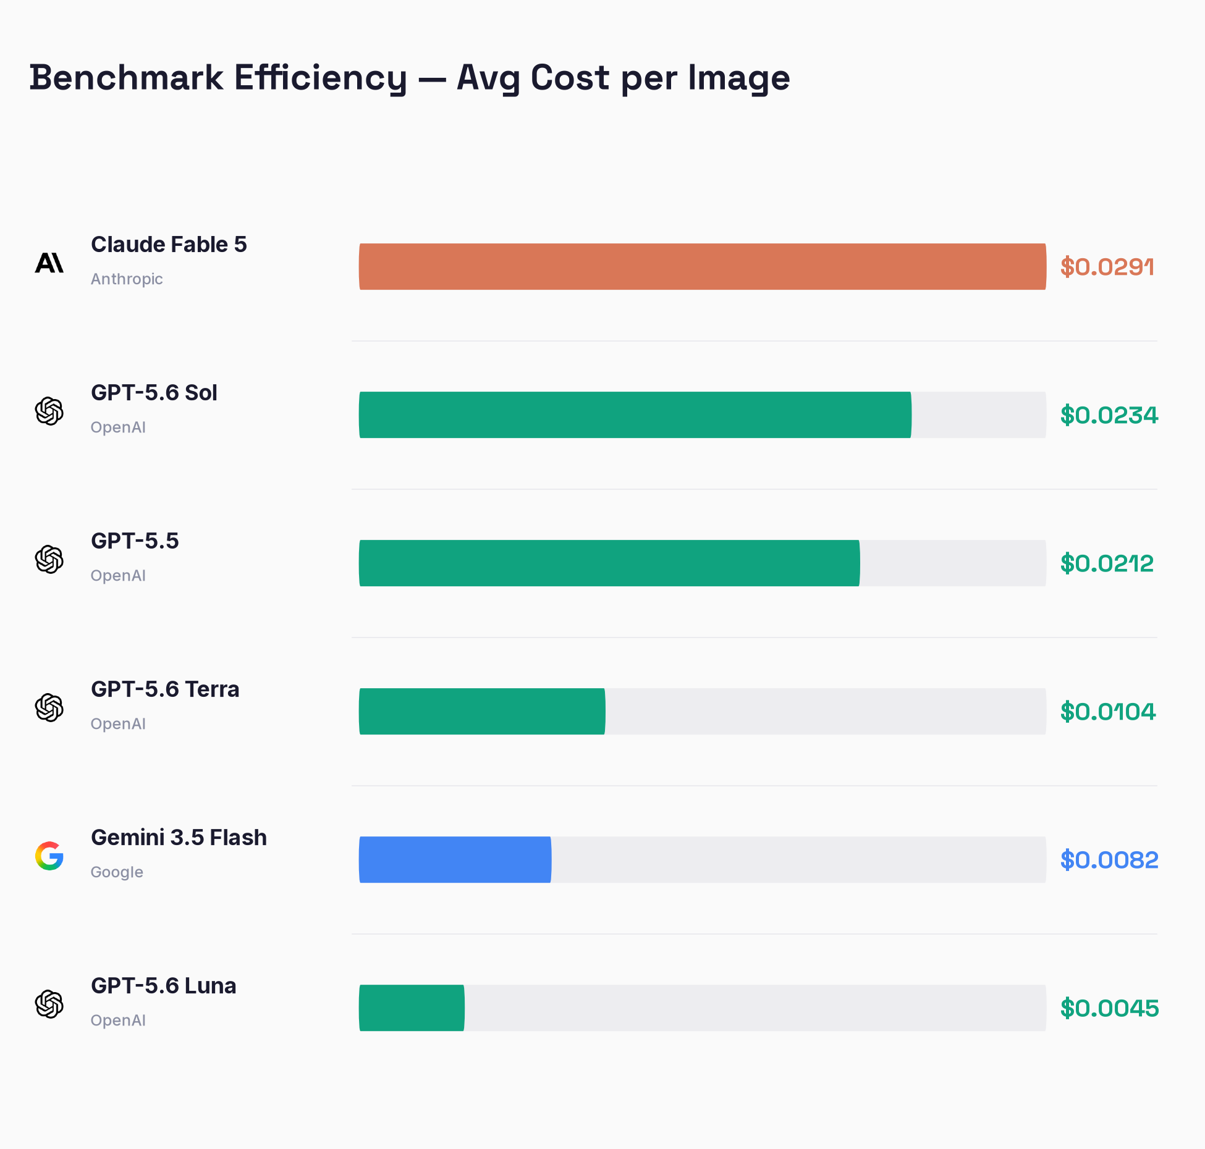Click the green GPT-5.6 Terra cost bar
Screen dimensions: 1205x1149
(x=482, y=712)
